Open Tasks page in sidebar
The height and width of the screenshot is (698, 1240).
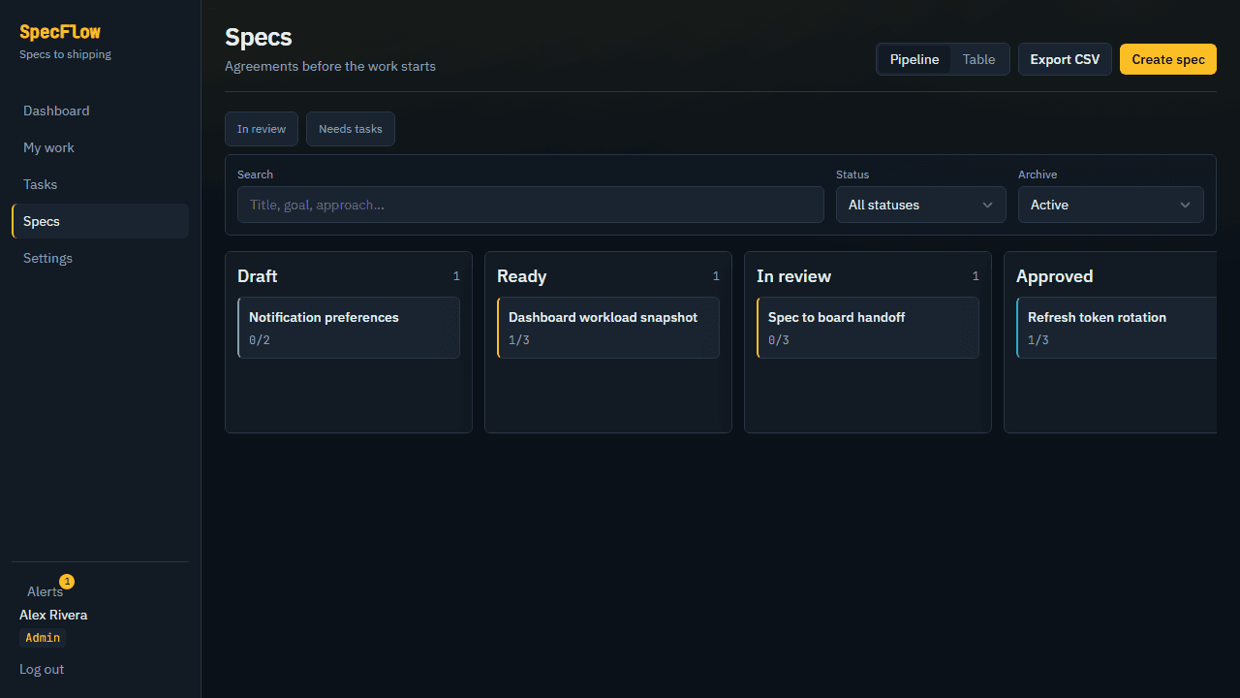[100, 184]
